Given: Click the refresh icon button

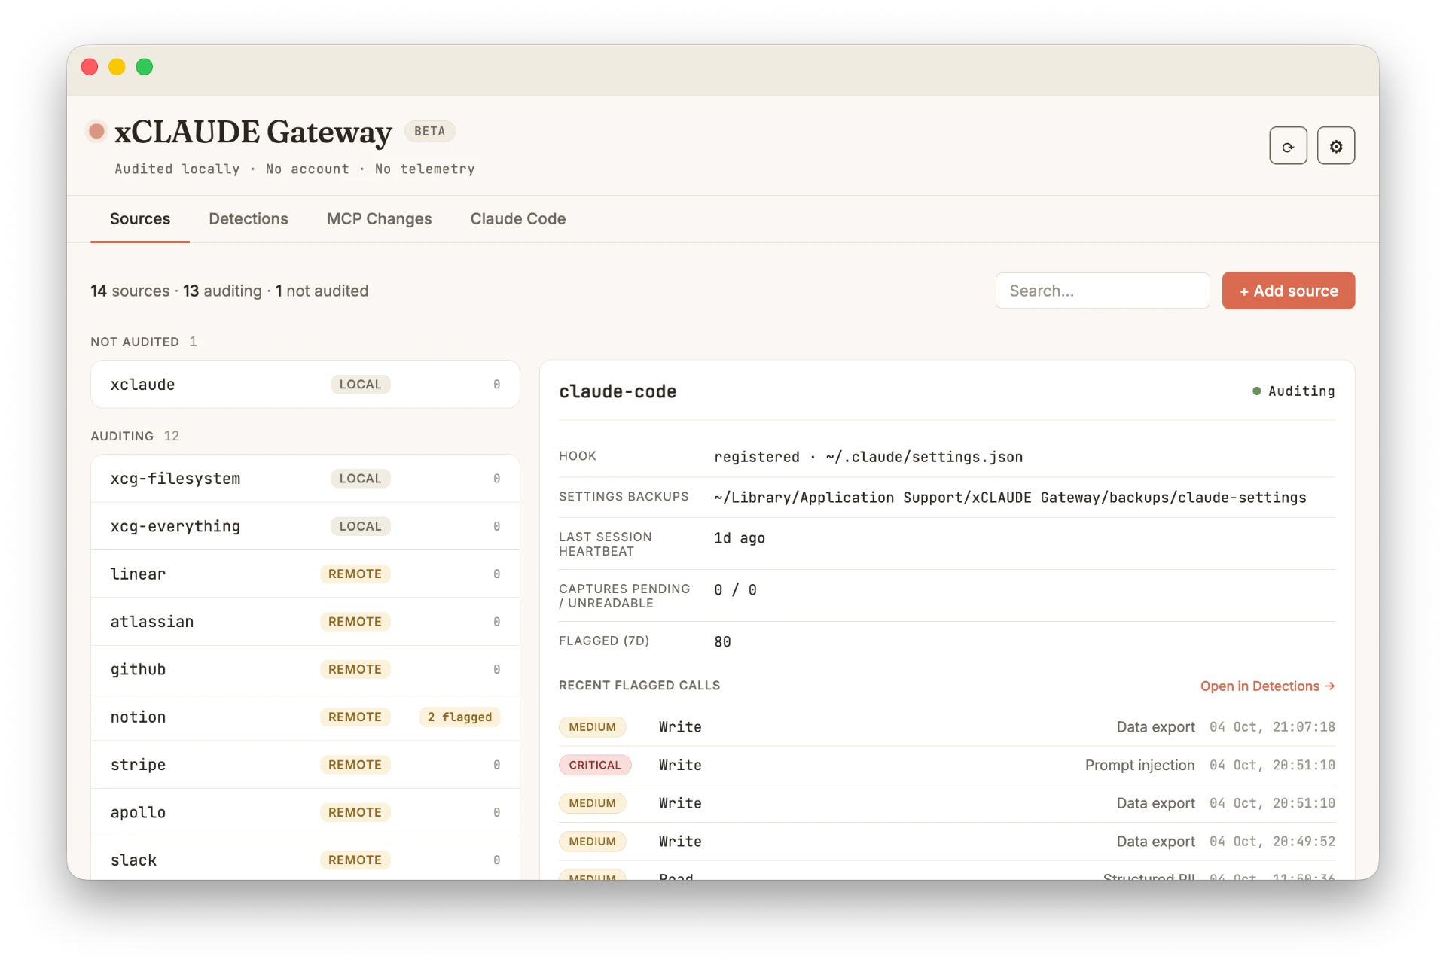Looking at the screenshot, I should (1288, 146).
